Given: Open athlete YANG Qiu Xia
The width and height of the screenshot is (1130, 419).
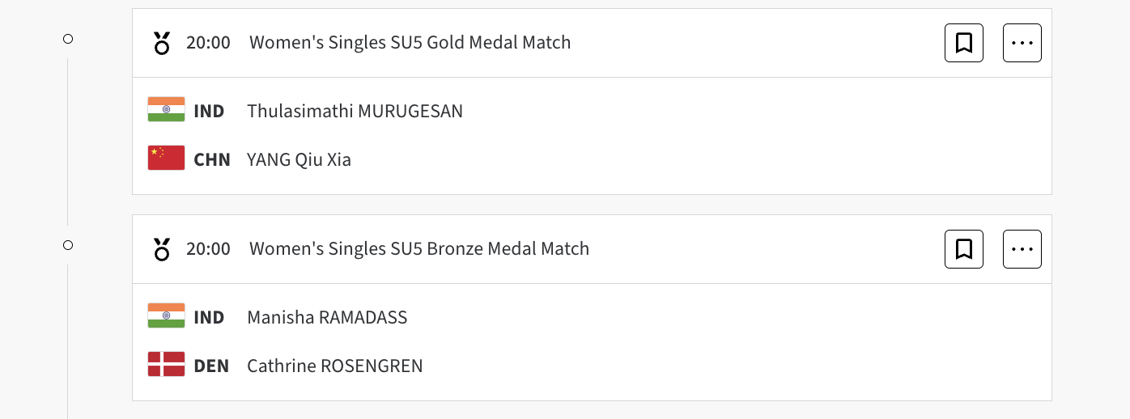Looking at the screenshot, I should [299, 159].
